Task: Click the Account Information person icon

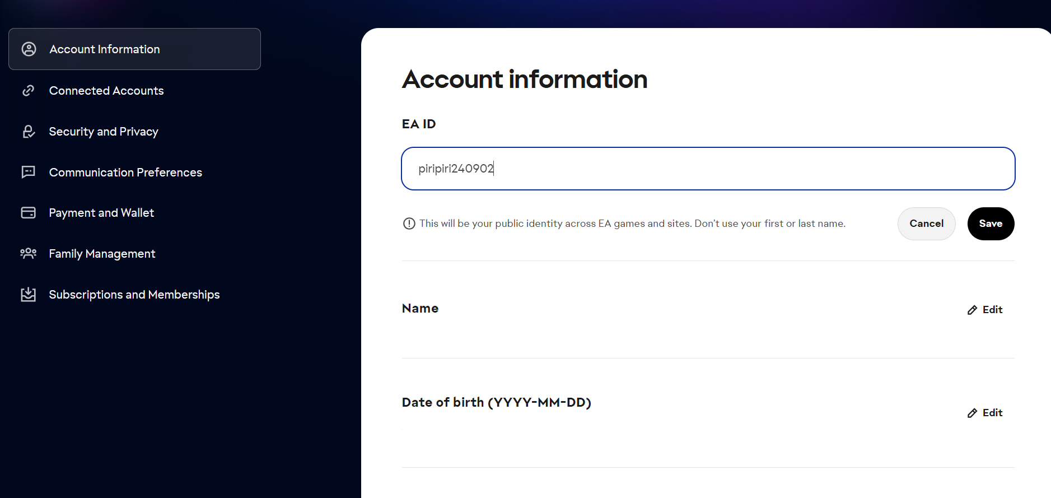Action: click(29, 49)
